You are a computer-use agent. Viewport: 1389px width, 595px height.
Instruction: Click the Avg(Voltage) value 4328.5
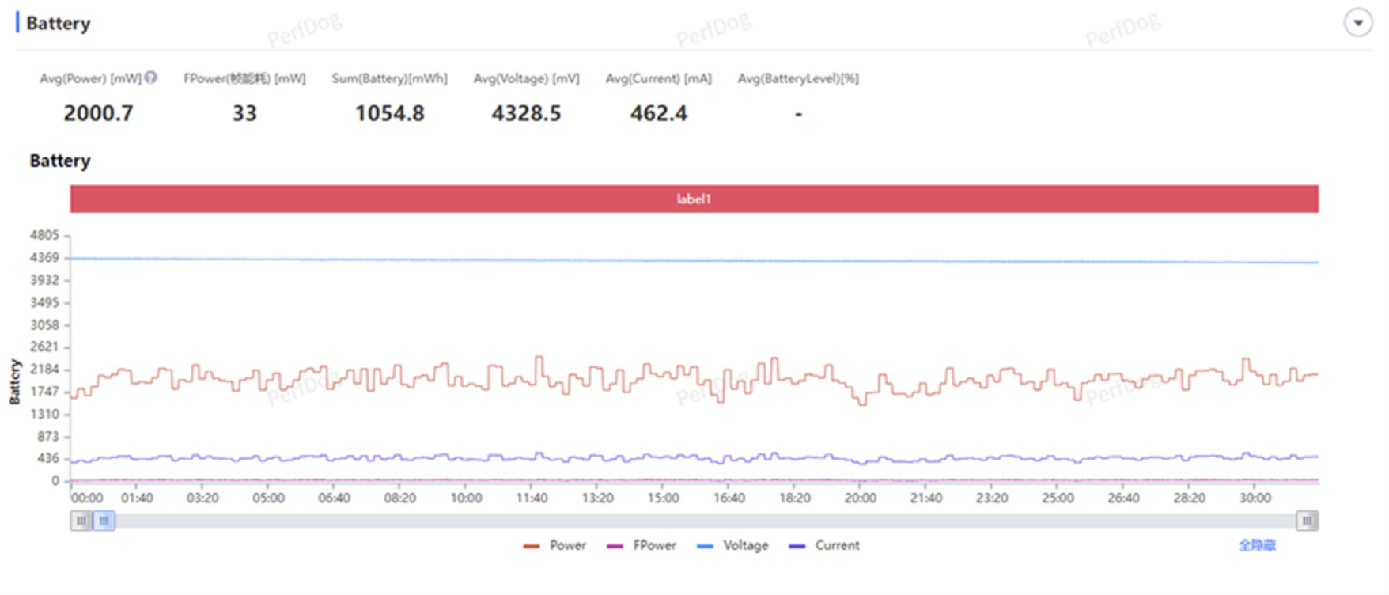(526, 113)
